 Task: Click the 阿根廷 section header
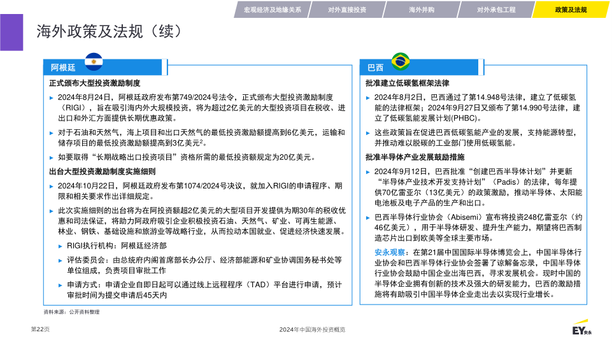coord(103,67)
